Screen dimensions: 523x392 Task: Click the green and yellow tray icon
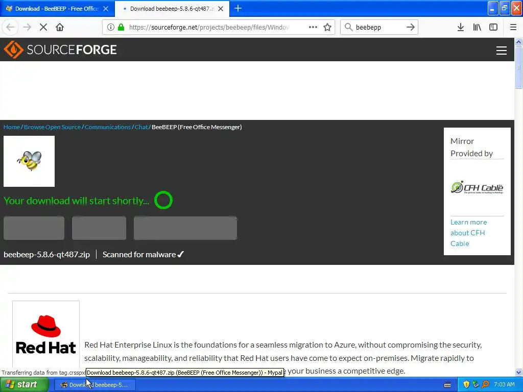[x=476, y=385]
